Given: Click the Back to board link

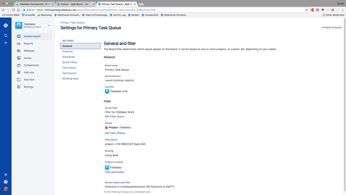Looking at the screenshot, I should coord(332,27).
